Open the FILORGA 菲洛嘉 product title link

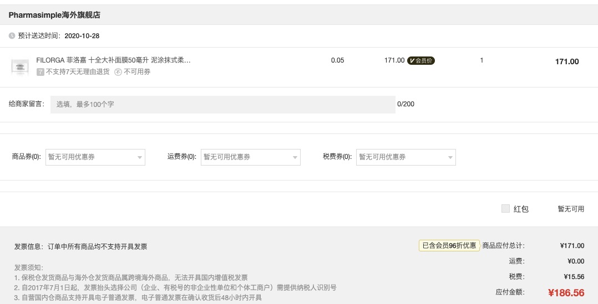tap(113, 60)
